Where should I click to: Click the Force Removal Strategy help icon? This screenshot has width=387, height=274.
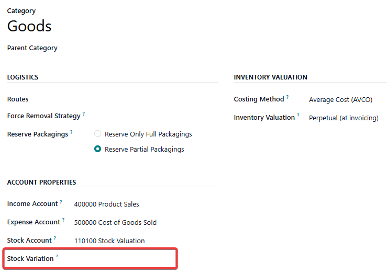click(x=84, y=114)
